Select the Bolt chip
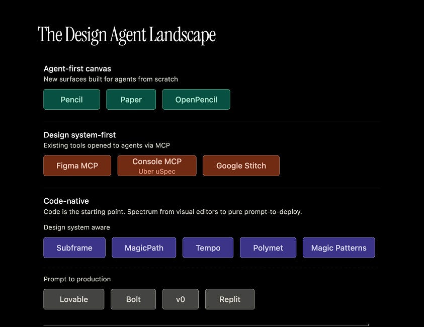424x327 pixels. click(x=133, y=299)
